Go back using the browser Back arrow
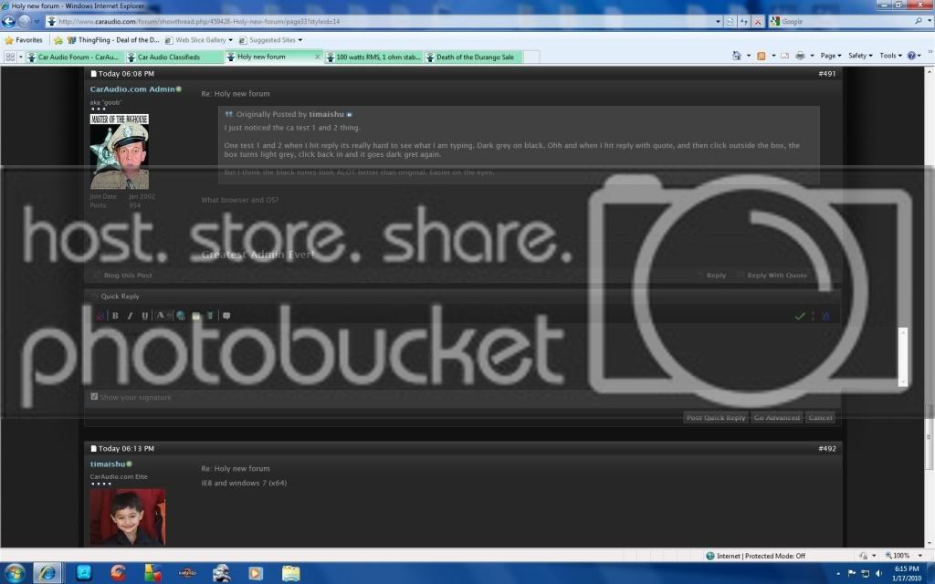 pos(8,22)
